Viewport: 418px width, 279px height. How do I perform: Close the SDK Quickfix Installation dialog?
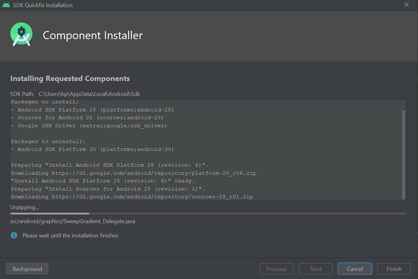407,5
